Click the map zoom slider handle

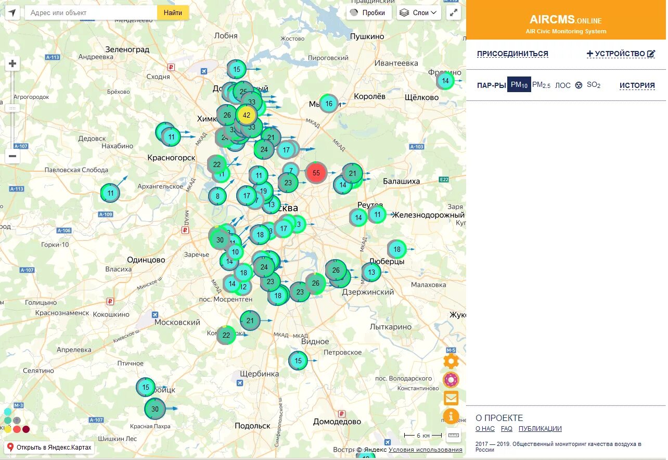point(12,108)
